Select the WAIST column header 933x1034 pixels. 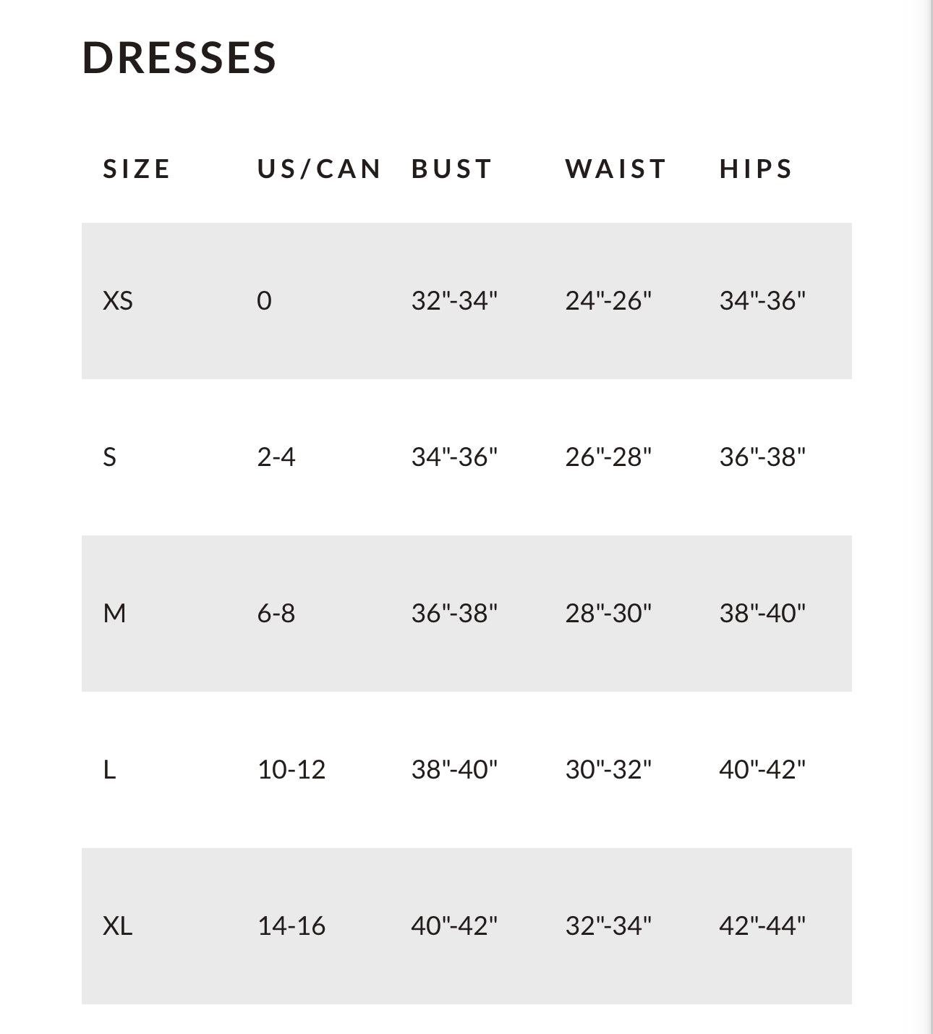615,169
